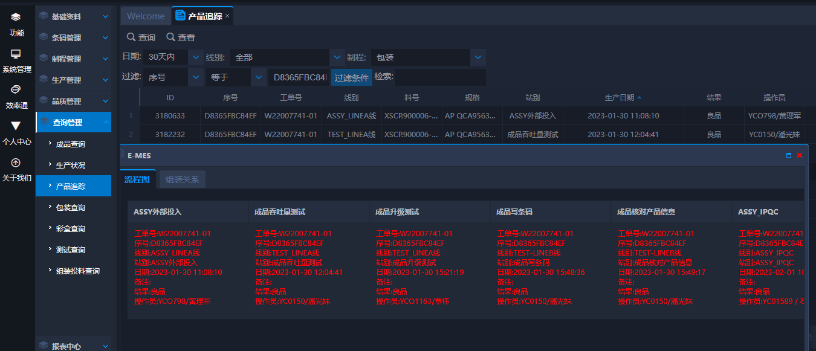Switch to the 组装关系 tab
Image resolution: width=816 pixels, height=351 pixels.
182,179
